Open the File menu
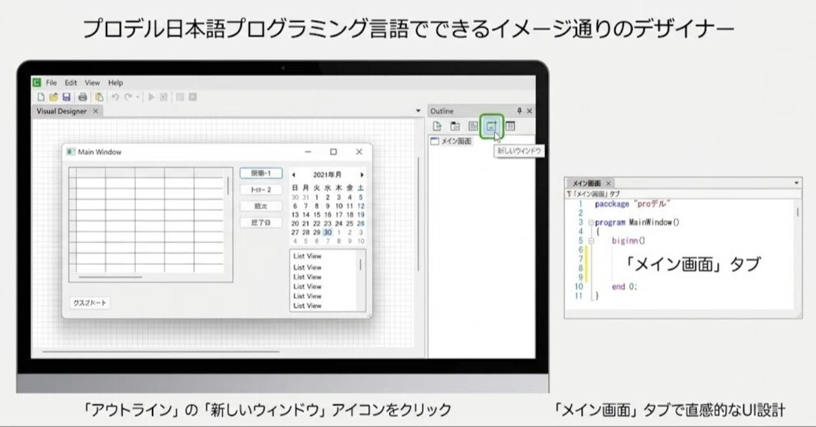 point(52,83)
